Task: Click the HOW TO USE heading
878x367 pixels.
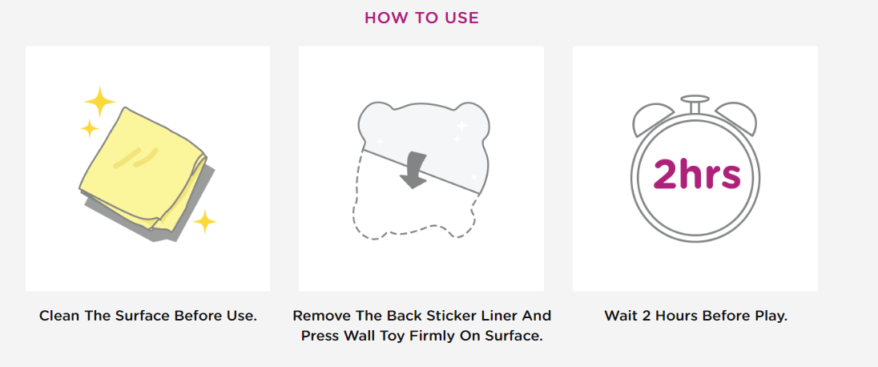Action: pos(421,18)
